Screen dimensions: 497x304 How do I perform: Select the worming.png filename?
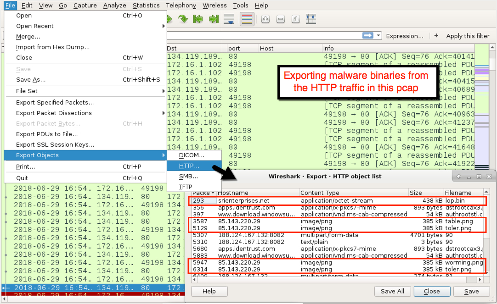coord(464,263)
